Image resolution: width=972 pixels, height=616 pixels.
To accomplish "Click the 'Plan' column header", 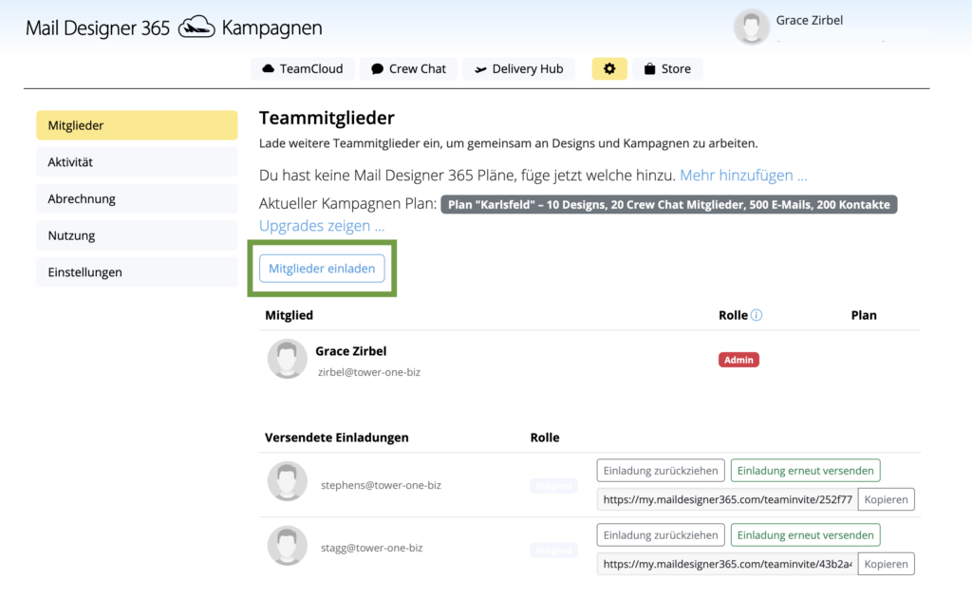I will (x=864, y=315).
